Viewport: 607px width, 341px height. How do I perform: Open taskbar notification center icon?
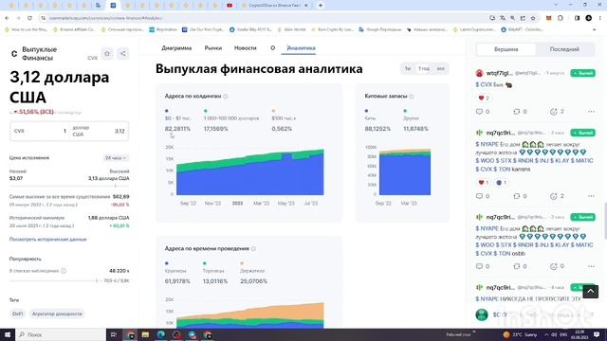[597, 334]
